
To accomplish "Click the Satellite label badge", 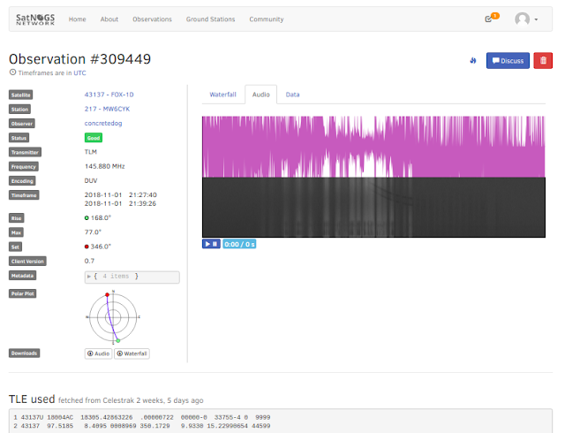I will [x=21, y=95].
